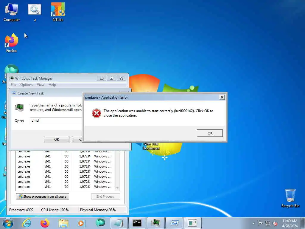Open the File menu in Task Manager
The height and width of the screenshot is (229, 305).
pos(13,85)
